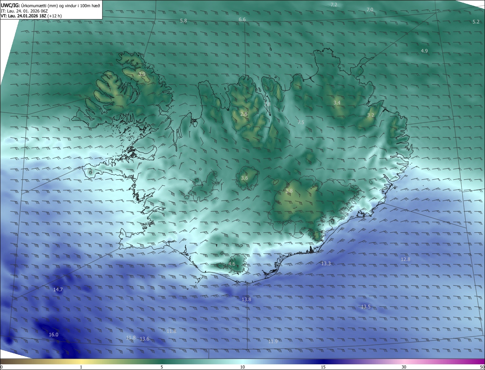This screenshot has height=370, width=485.
Task: Click the valid time line "VT: Lau. 24.01.2026 18Z (+12 h)"
Action: pos(31,16)
